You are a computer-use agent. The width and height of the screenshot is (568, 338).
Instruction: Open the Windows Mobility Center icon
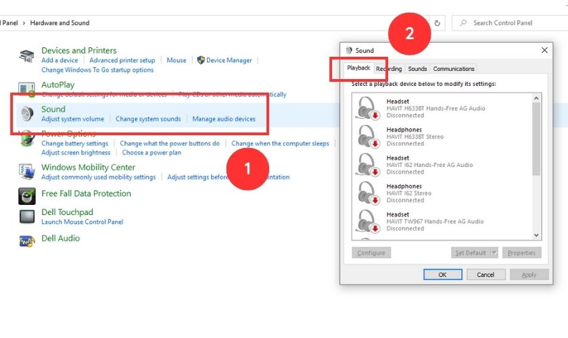[27, 171]
